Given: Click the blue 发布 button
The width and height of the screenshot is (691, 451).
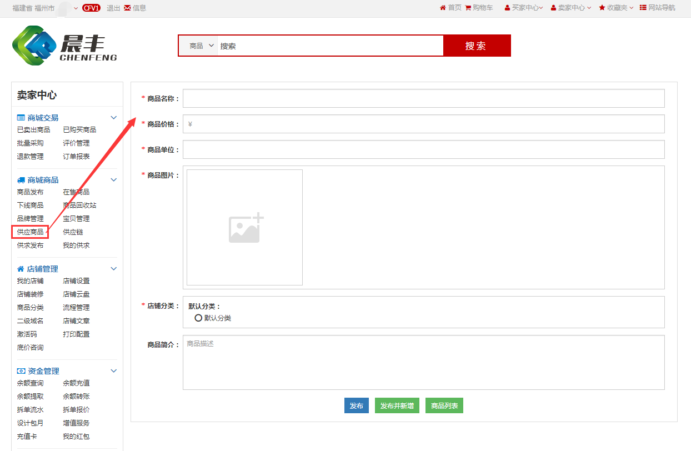Looking at the screenshot, I should pyautogui.click(x=357, y=406).
